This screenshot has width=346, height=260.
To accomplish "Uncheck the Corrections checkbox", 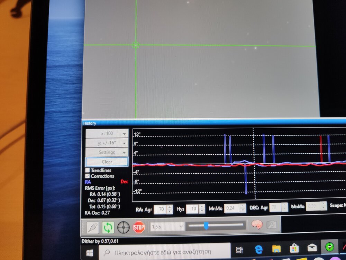I will click(88, 176).
